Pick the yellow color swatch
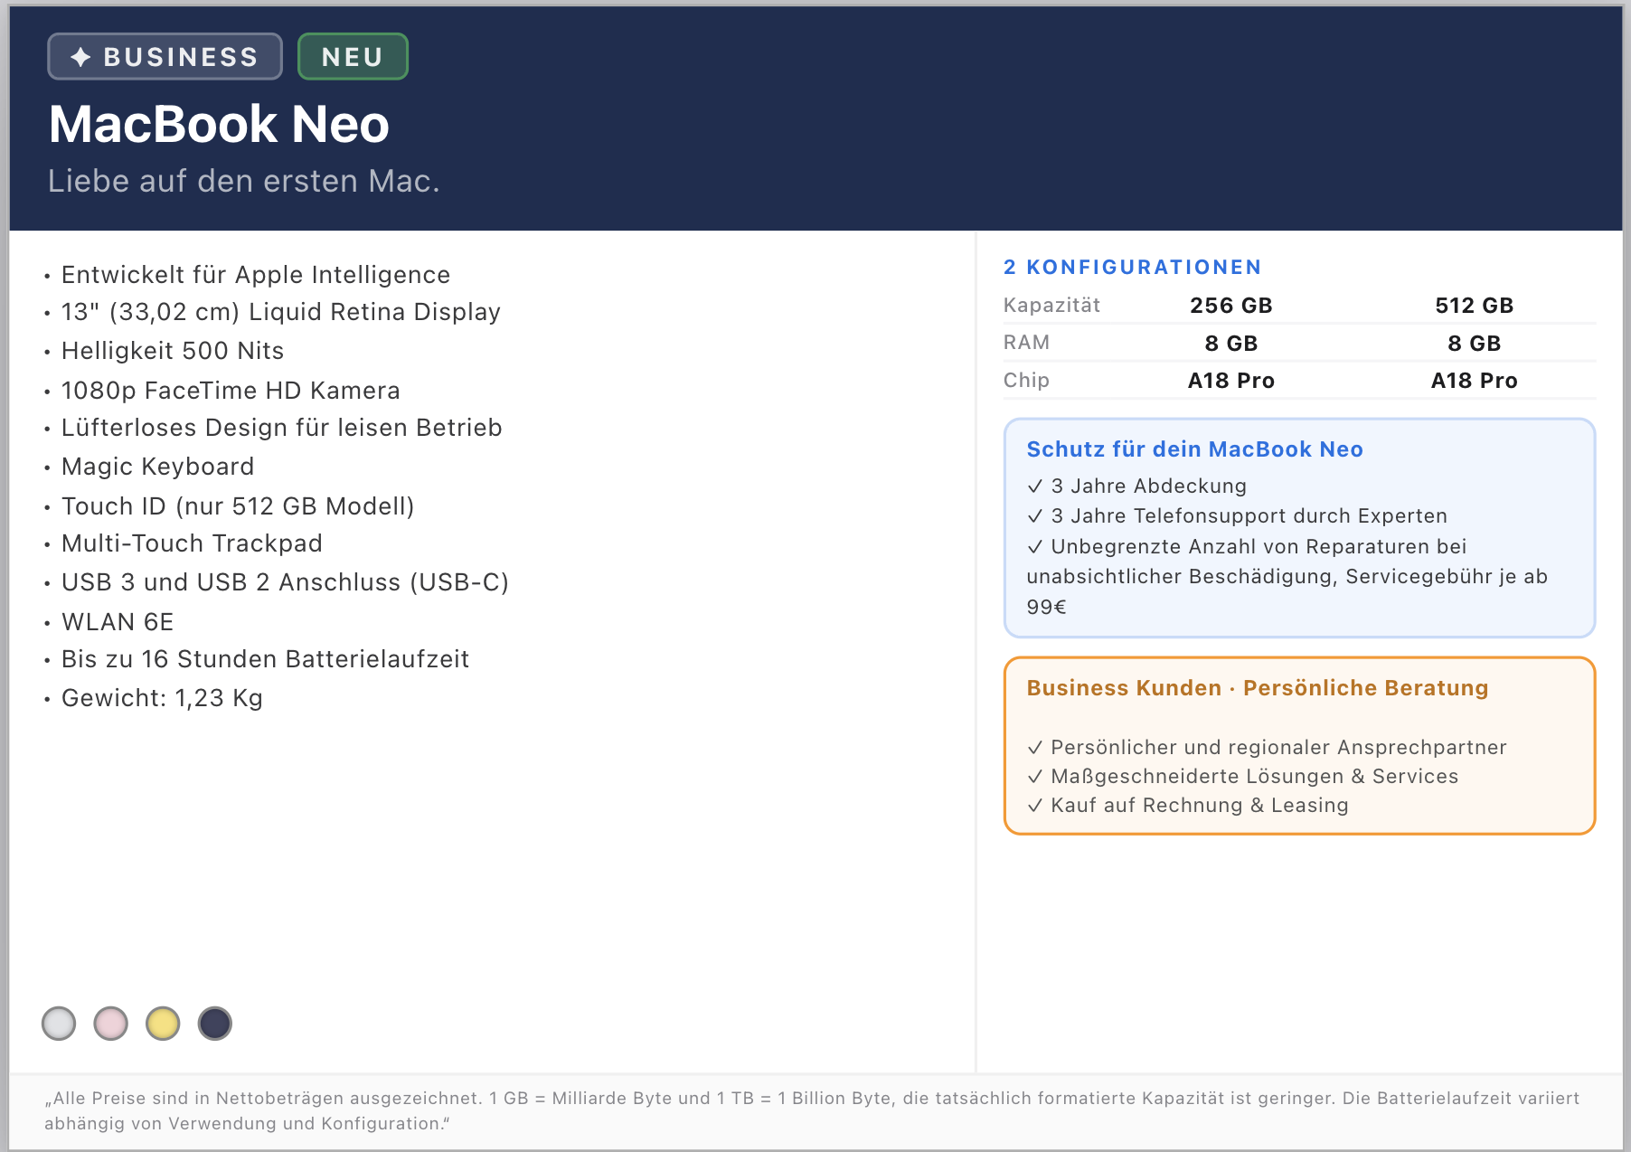Image resolution: width=1631 pixels, height=1152 pixels. click(x=163, y=1024)
